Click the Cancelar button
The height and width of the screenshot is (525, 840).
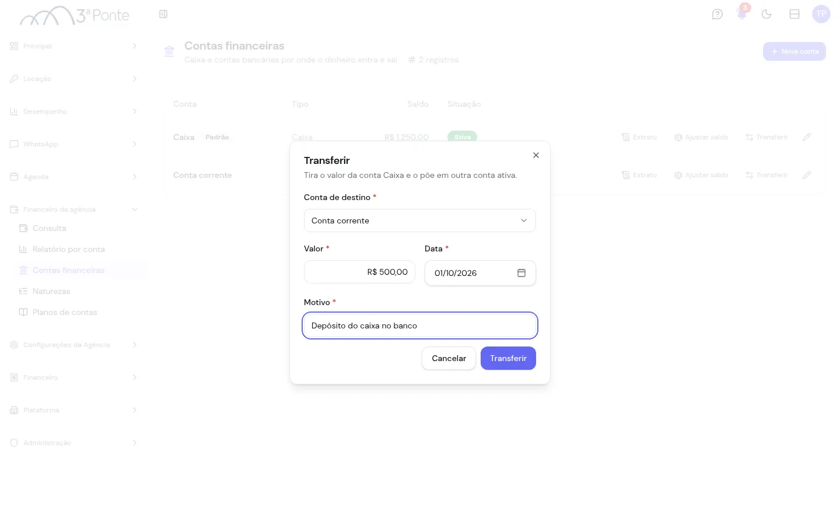pyautogui.click(x=449, y=358)
